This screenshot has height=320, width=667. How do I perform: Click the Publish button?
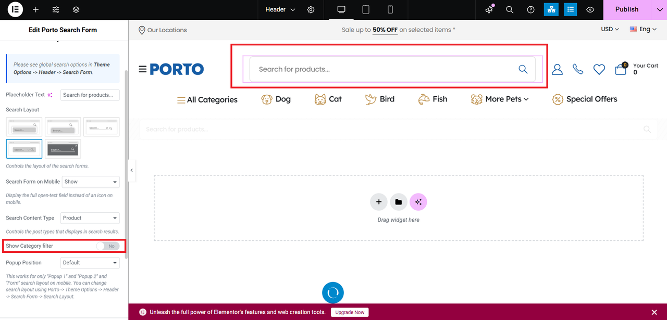[x=627, y=9]
